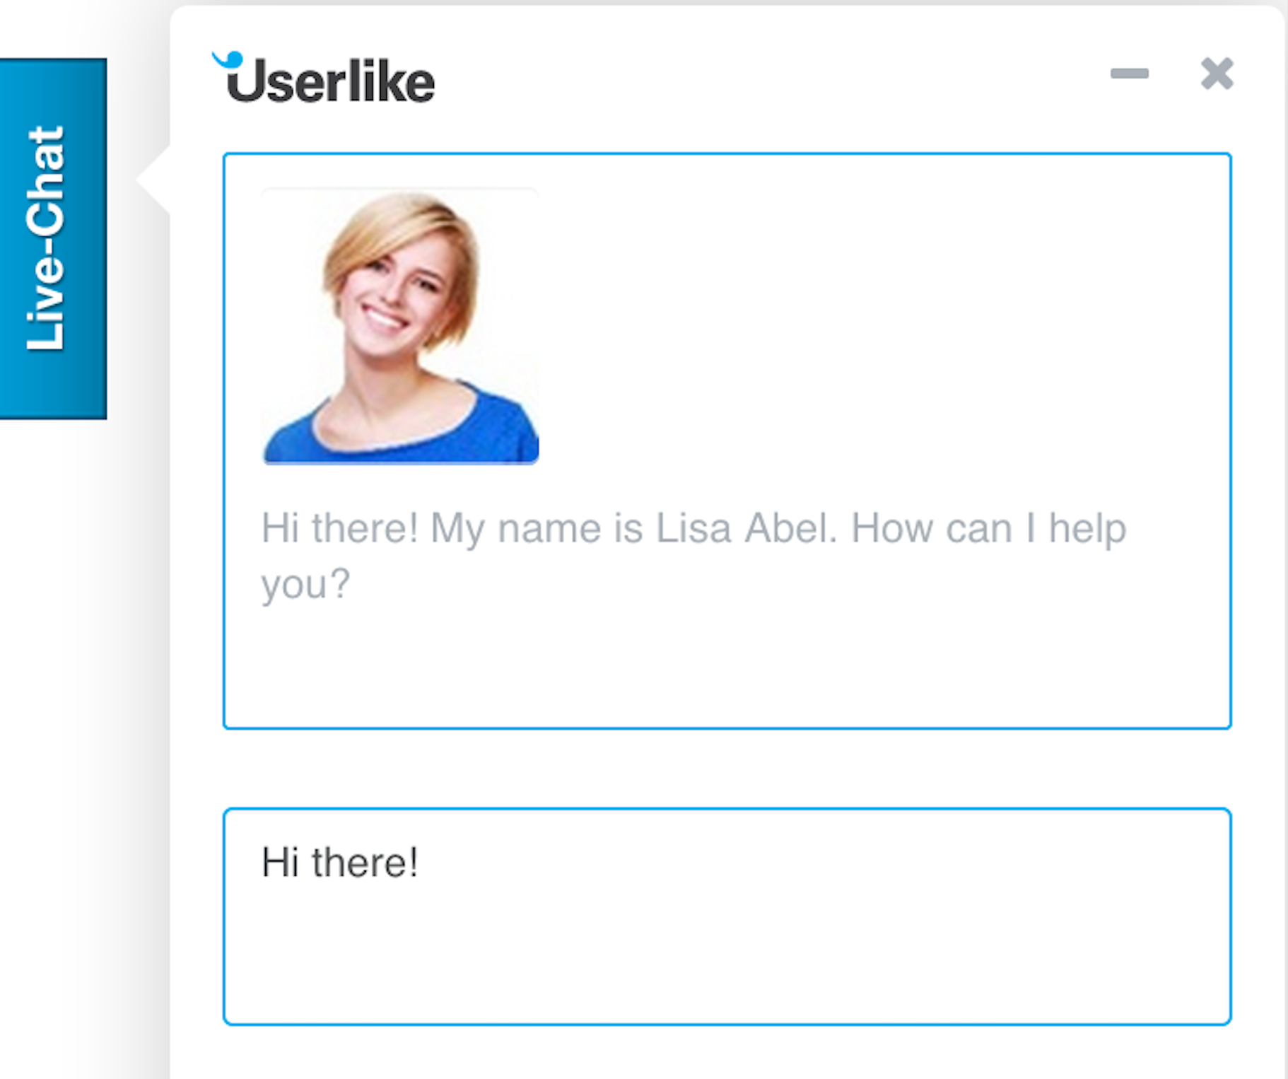Click the empty area of the message input
1288x1079 pixels.
(x=778, y=962)
